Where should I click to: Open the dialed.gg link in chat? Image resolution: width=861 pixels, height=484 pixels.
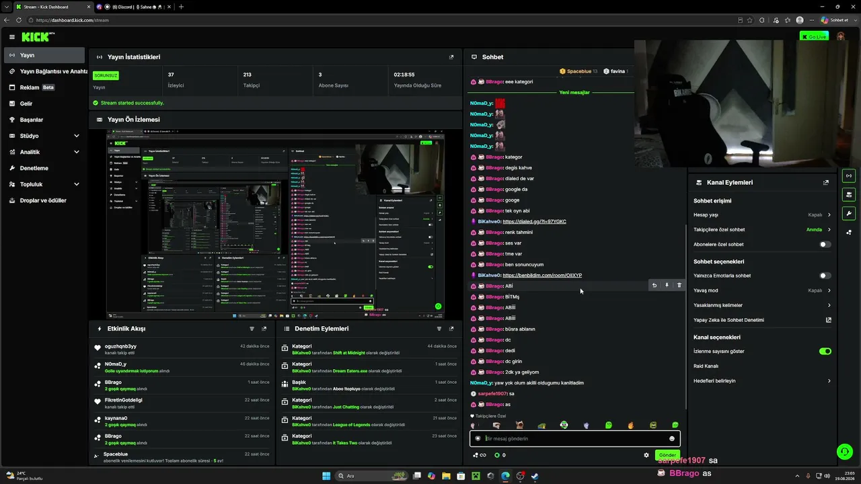(x=534, y=222)
